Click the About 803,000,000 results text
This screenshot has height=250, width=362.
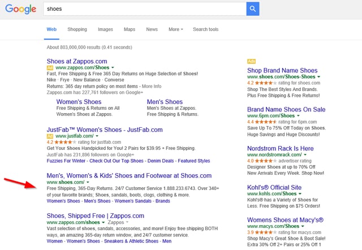(89, 48)
